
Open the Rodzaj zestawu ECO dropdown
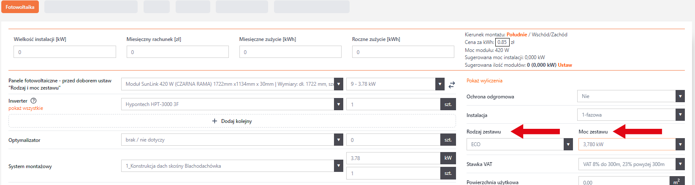[x=519, y=144]
